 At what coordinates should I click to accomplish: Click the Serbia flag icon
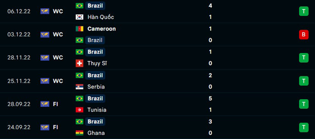tap(79, 87)
